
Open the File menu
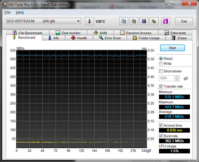pos(7,12)
